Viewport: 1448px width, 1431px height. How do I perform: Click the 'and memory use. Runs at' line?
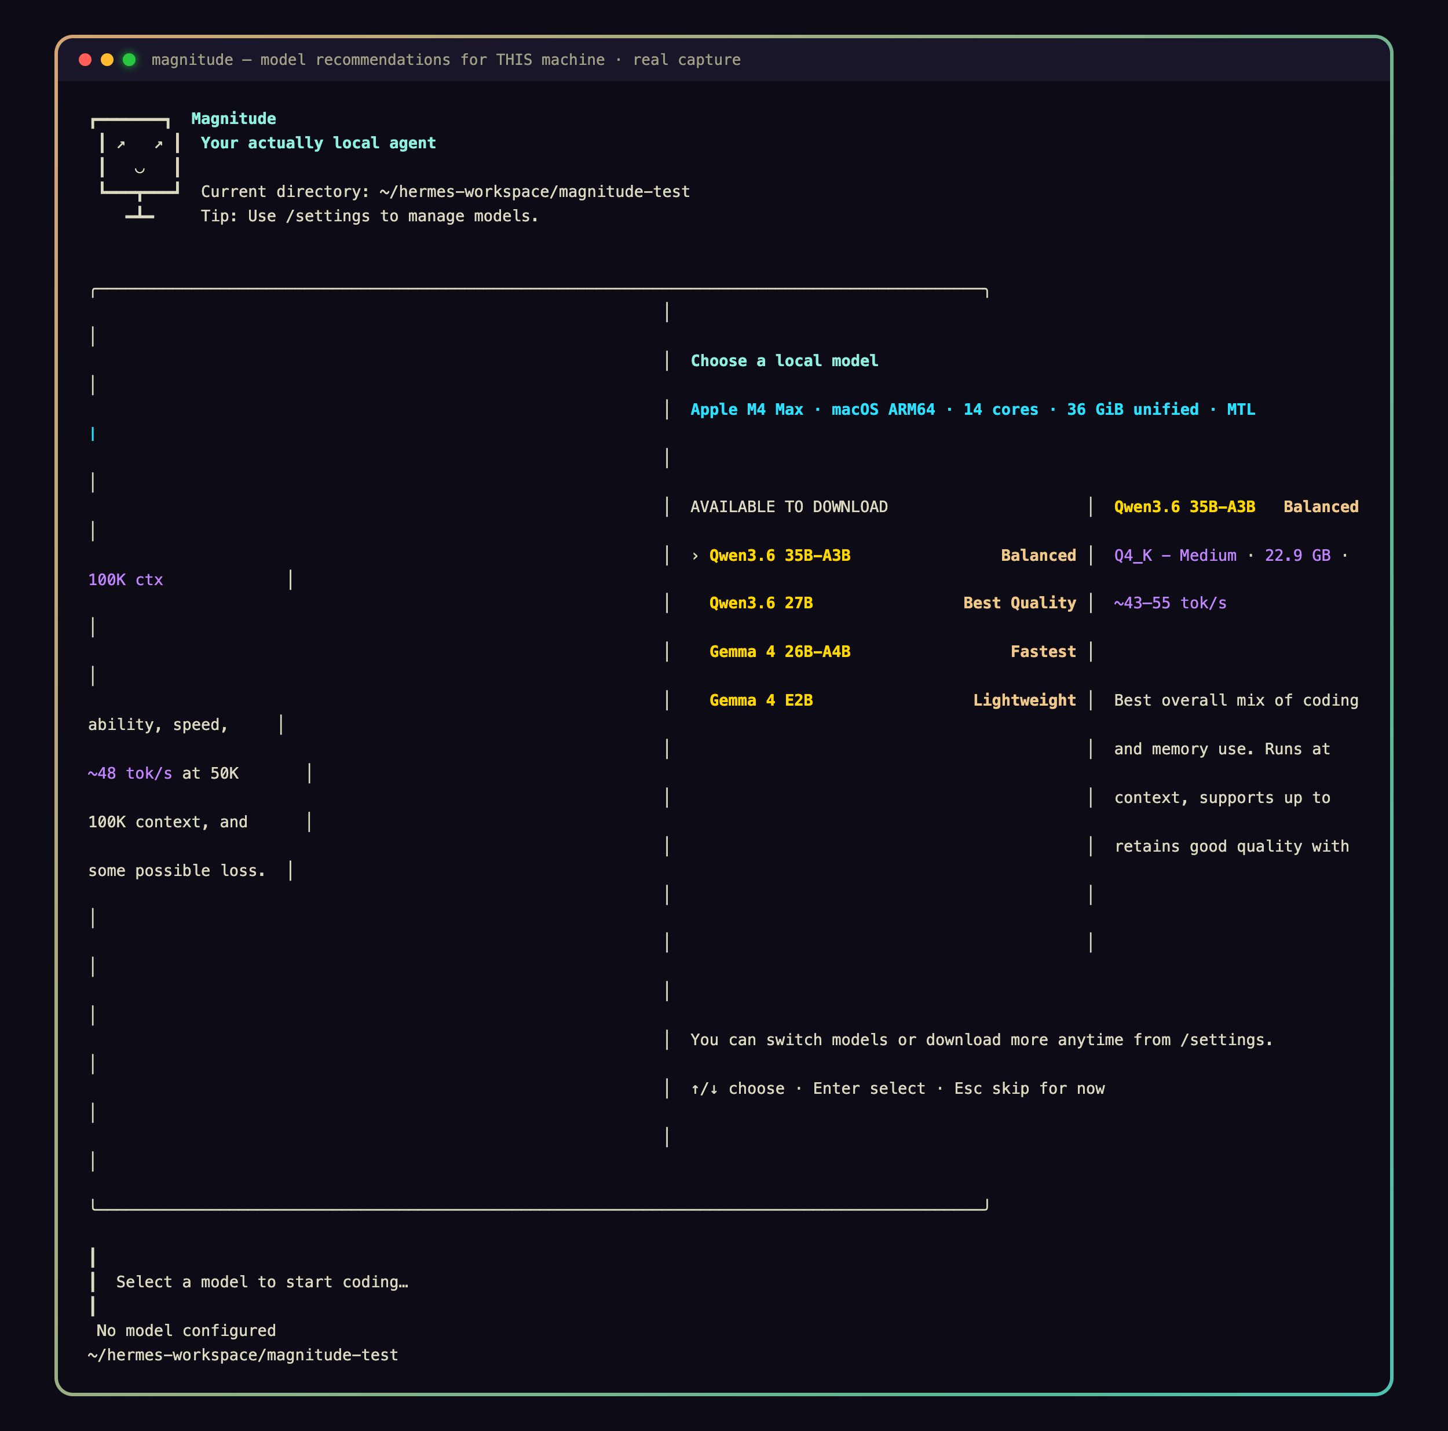[1222, 749]
